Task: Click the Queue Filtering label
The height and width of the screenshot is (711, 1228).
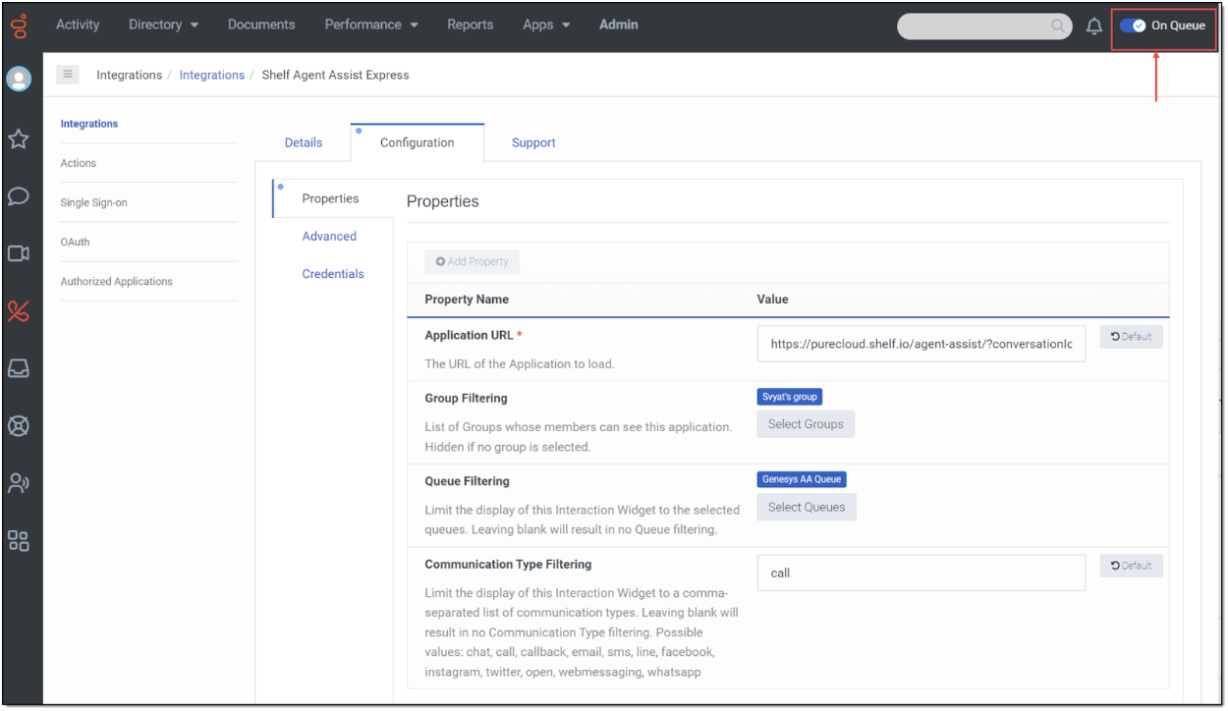Action: (x=467, y=481)
